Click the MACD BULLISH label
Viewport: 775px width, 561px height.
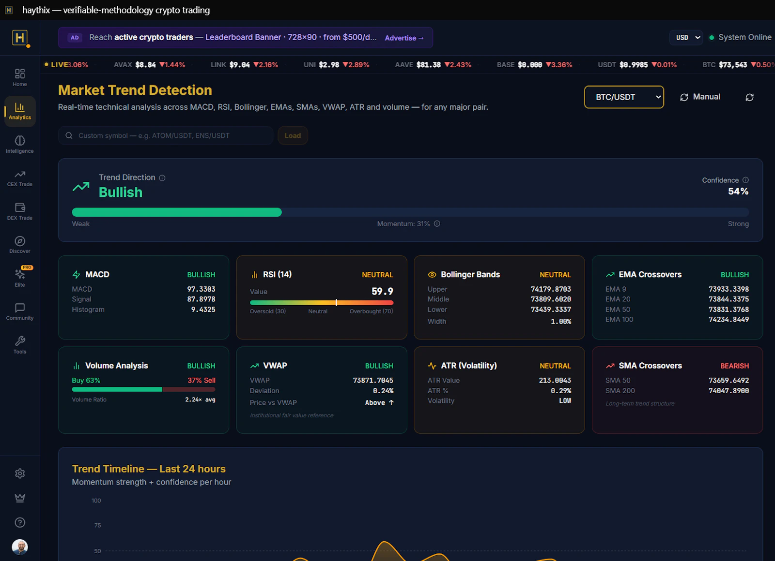pyautogui.click(x=201, y=275)
